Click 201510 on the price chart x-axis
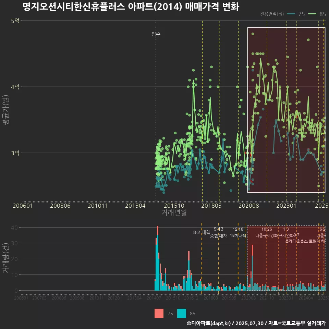 (x=174, y=206)
